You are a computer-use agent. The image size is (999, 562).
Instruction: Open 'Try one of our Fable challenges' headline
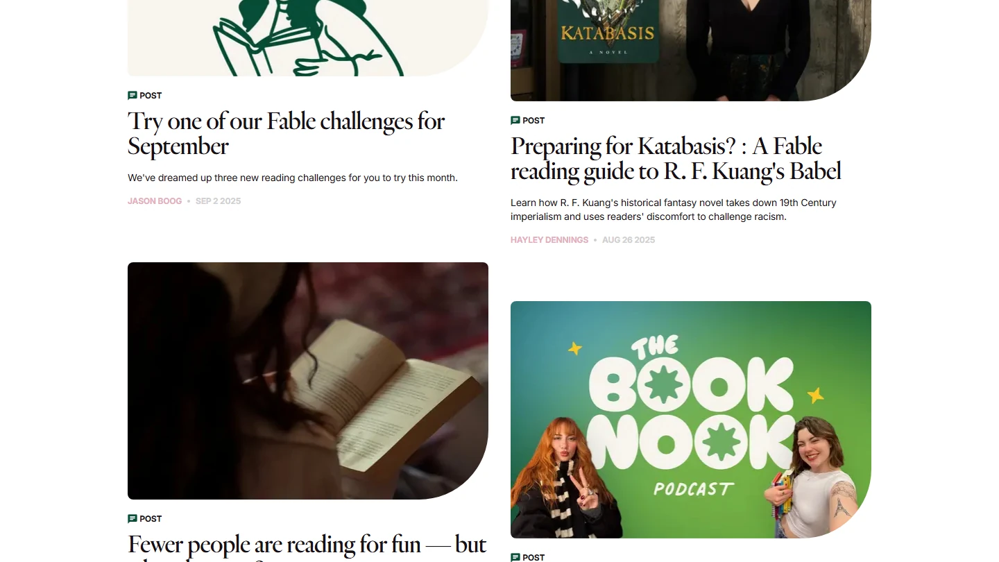click(x=287, y=133)
